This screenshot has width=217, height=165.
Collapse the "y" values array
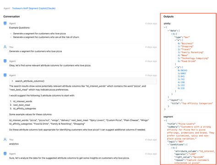pos(175,67)
